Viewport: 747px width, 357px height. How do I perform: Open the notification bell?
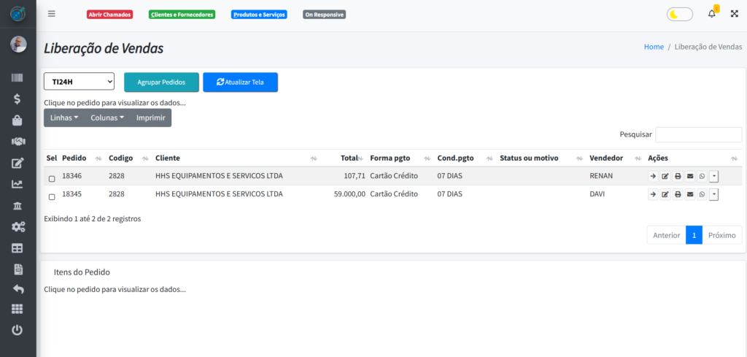tap(712, 14)
